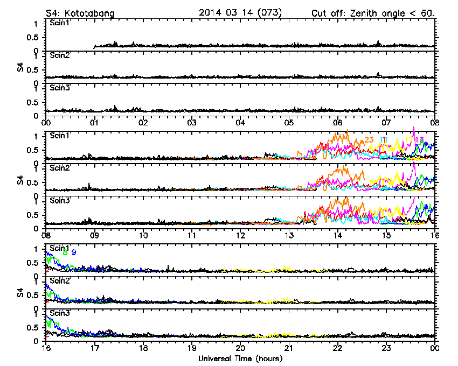Click hour tick label '04'
This screenshot has width=458, height=366.
(240, 123)
